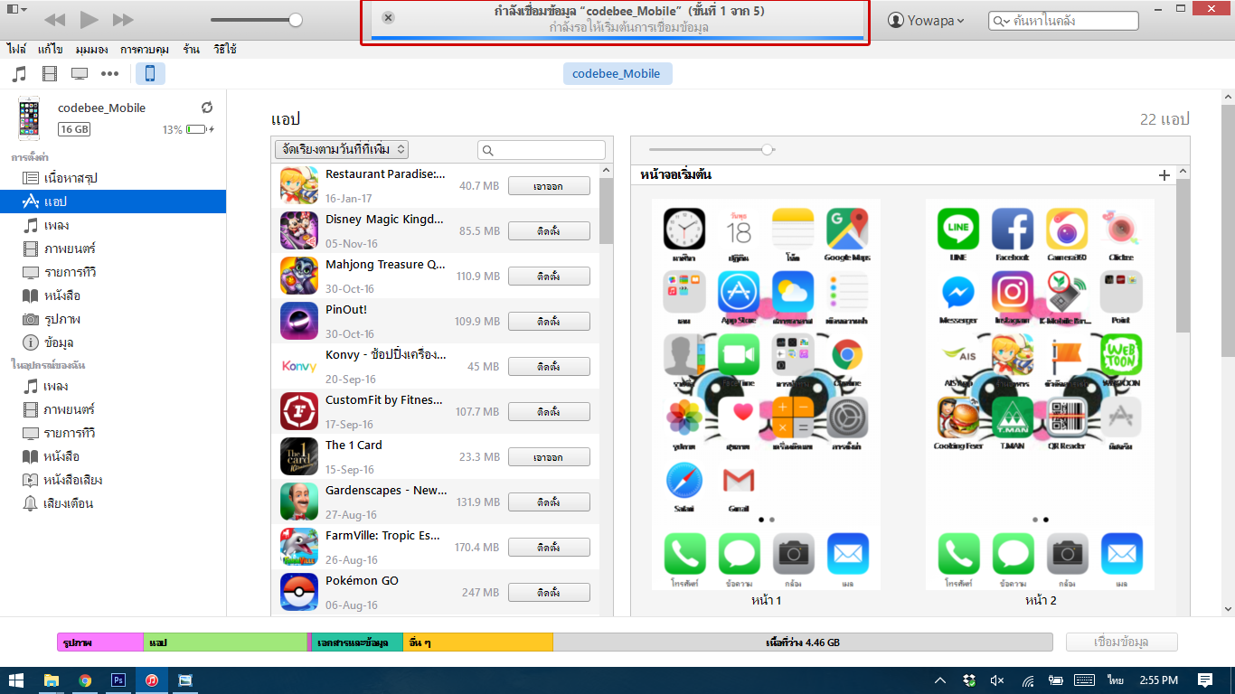Open the TV shows library icon
Image resolution: width=1235 pixels, height=694 pixels.
[x=80, y=74]
